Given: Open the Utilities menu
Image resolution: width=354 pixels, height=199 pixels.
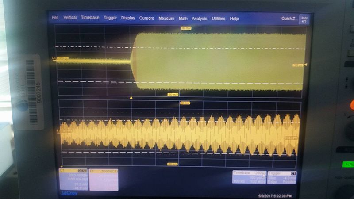Looking at the screenshot, I should click(219, 19).
